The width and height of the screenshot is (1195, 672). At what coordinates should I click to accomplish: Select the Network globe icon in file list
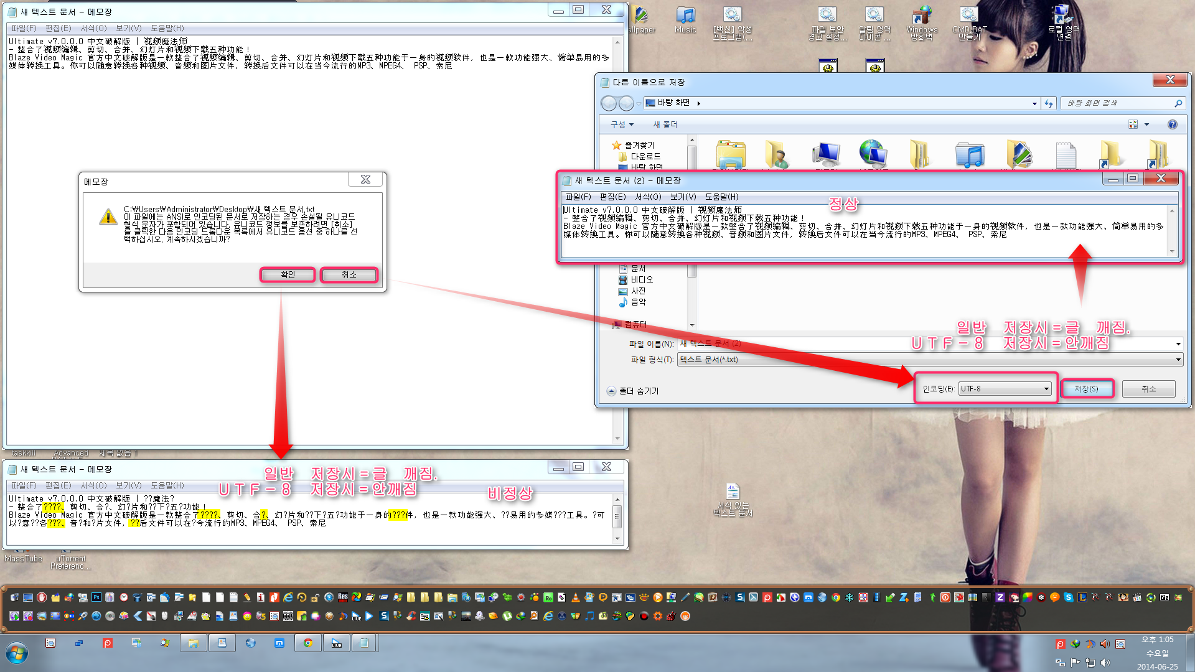873,154
